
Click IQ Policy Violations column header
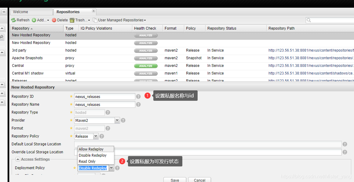pos(105,28)
